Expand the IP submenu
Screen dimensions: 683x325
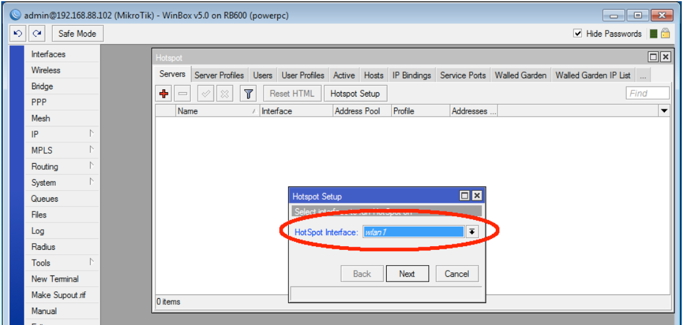click(62, 134)
